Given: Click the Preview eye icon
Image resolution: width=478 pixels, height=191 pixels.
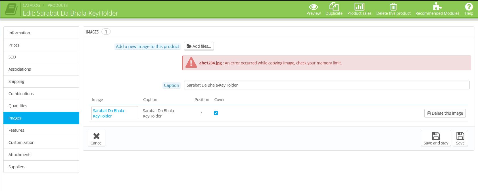Looking at the screenshot, I should tap(314, 7).
